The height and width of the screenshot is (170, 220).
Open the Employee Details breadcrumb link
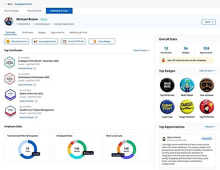tap(23, 4)
